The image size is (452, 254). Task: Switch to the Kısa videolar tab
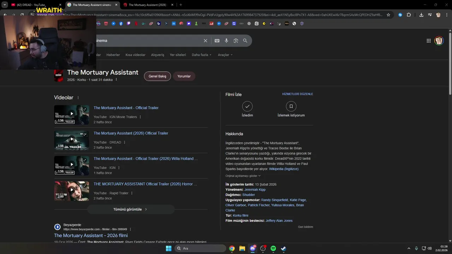click(x=135, y=55)
